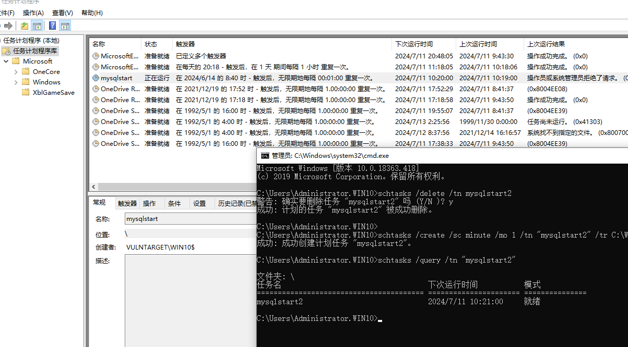This screenshot has width=628, height=347.
Task: Click 2024/7/11 10:21:00 in cmd output
Action: [x=466, y=302]
